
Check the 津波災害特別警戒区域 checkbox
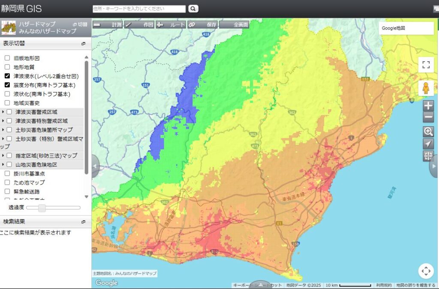(9, 121)
